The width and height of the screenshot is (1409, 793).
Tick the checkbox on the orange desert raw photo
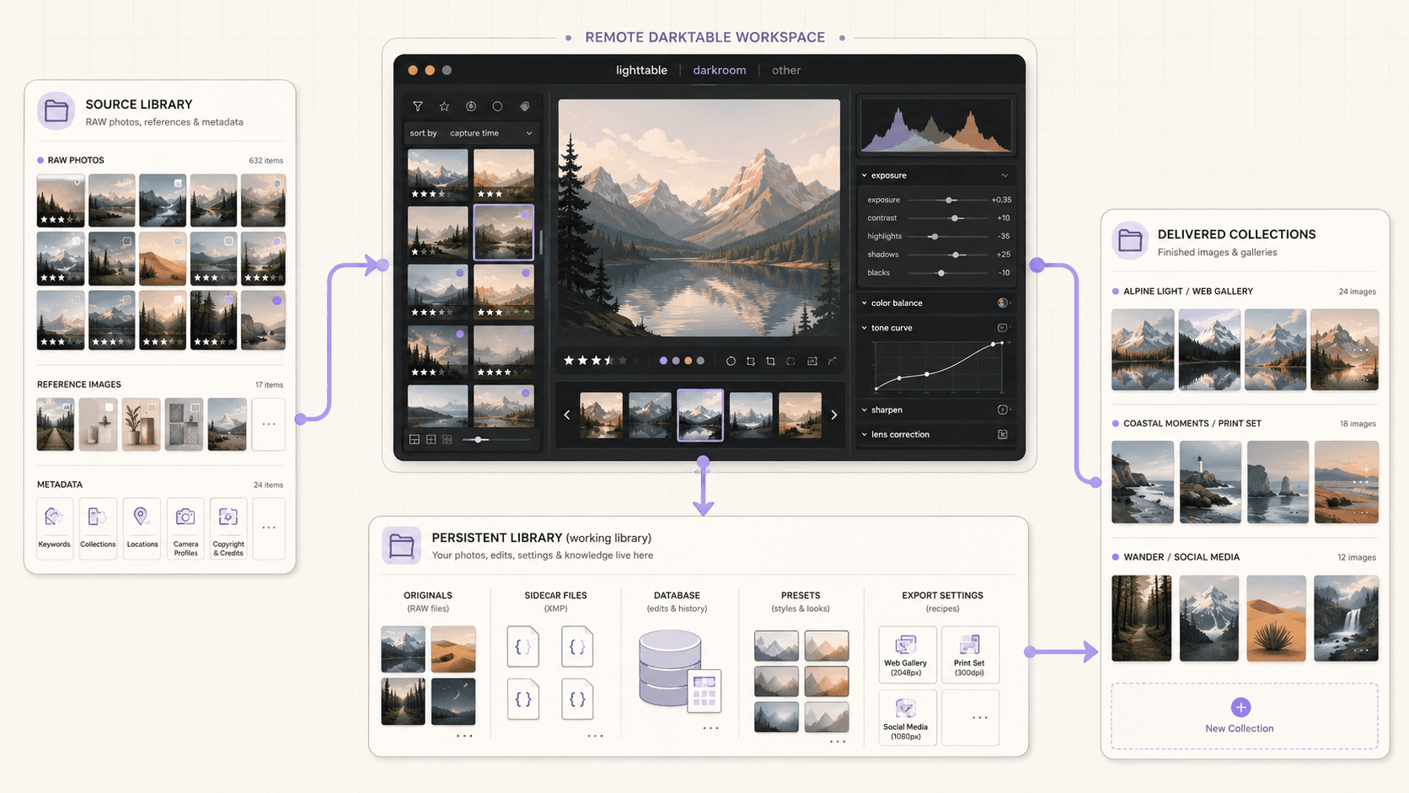[178, 242]
